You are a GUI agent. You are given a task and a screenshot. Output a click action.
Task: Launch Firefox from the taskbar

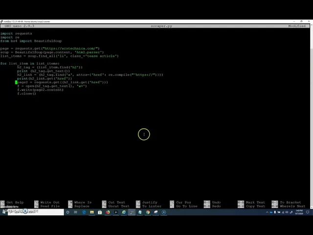tap(108, 212)
